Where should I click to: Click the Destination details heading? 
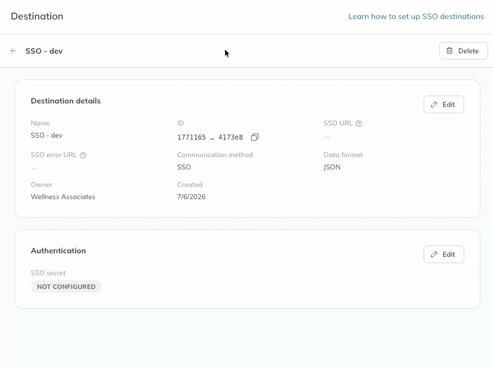click(66, 101)
